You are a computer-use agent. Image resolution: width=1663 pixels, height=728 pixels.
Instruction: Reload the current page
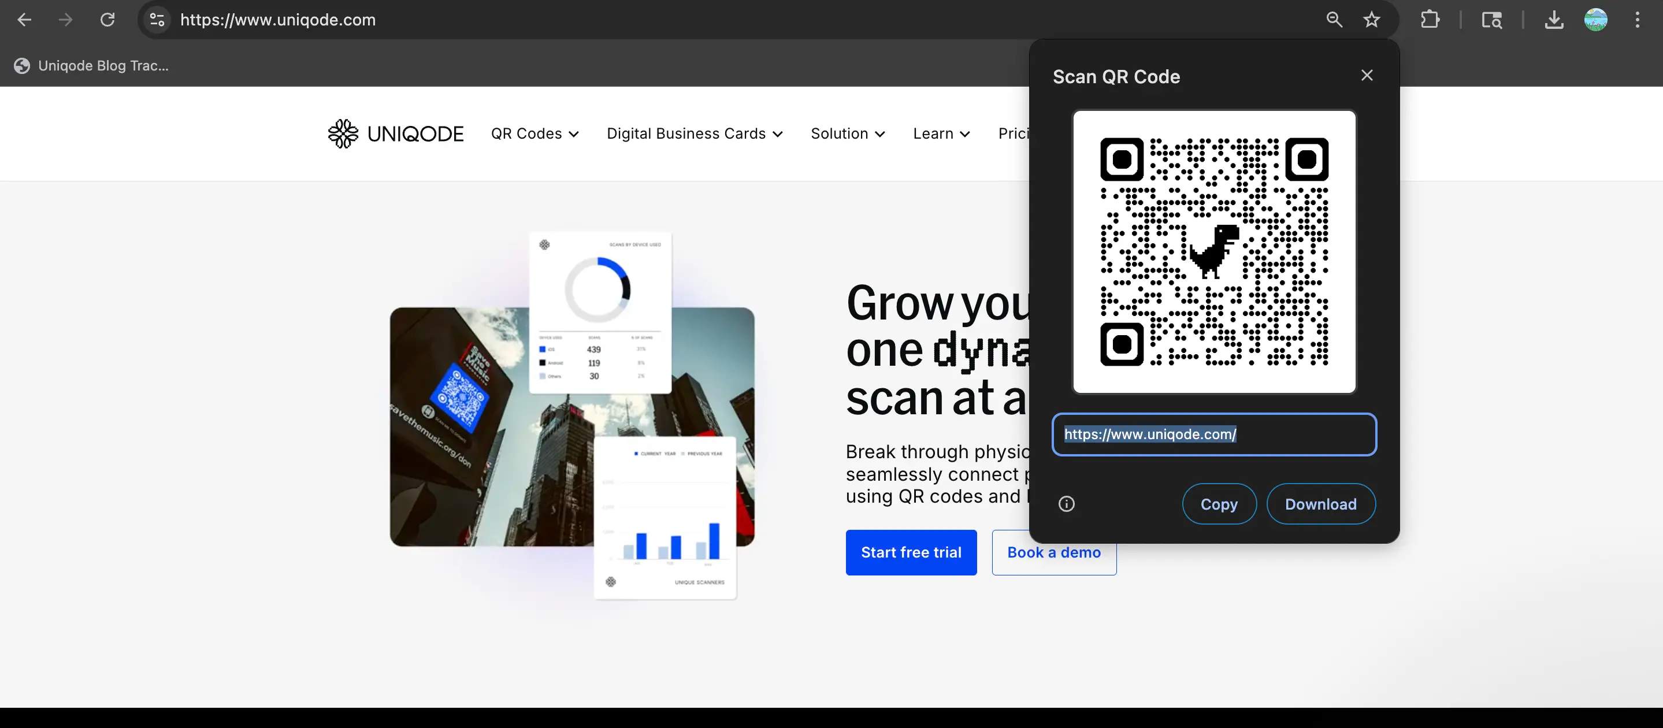tap(107, 20)
